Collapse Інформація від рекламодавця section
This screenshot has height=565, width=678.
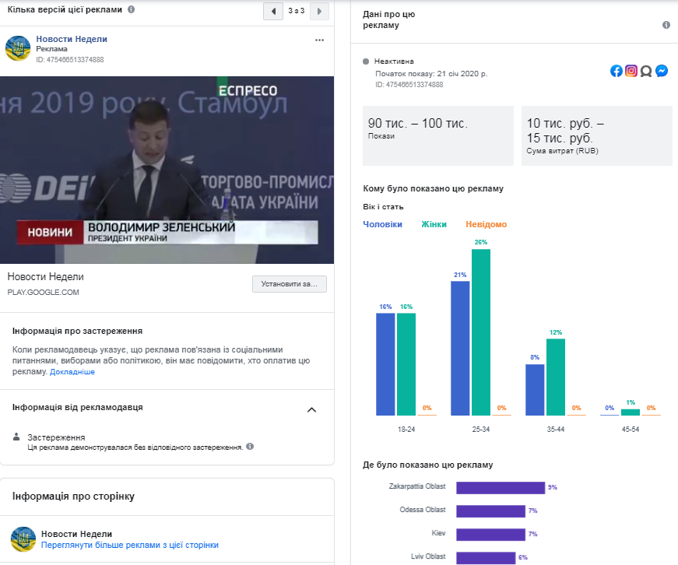tap(311, 409)
